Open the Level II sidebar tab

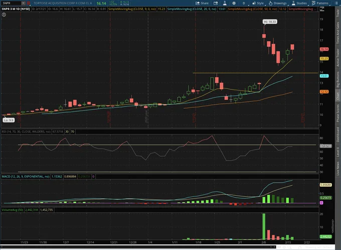(337, 152)
